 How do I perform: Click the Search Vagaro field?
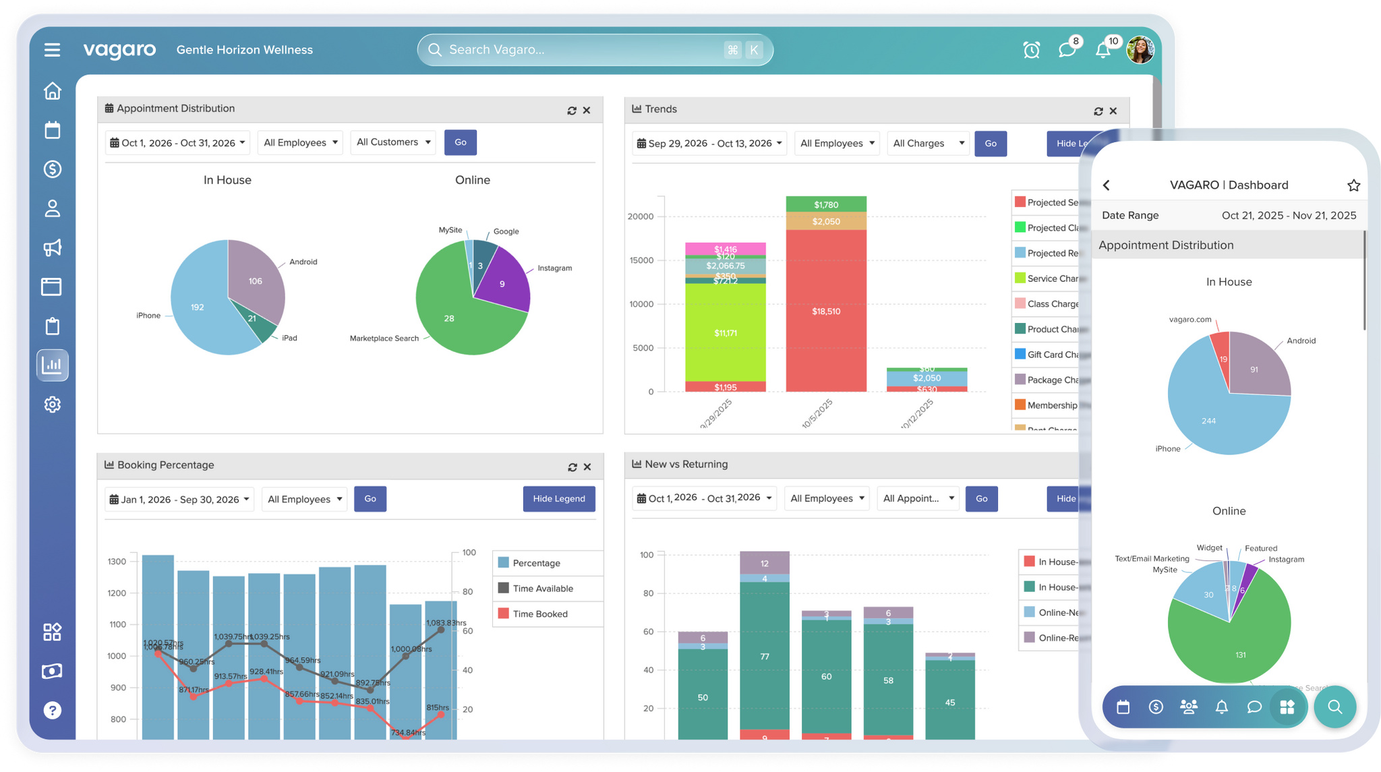click(x=595, y=50)
